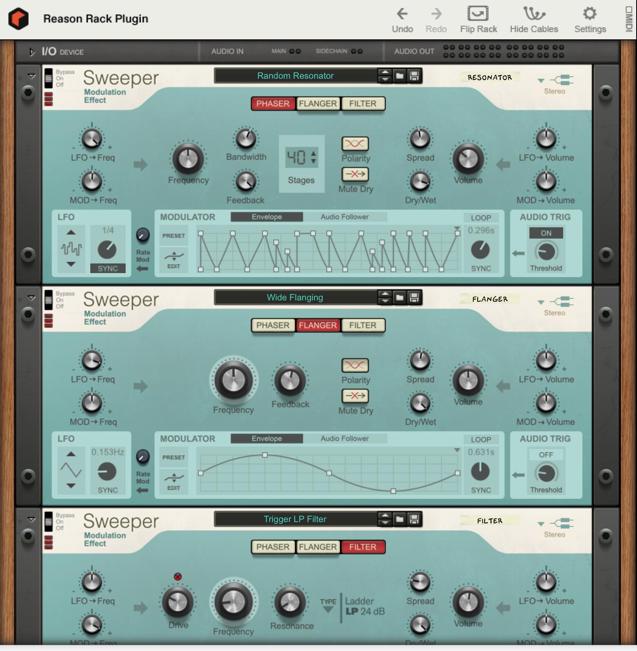Open Filter stereo mode dropdown arrow

[541, 524]
